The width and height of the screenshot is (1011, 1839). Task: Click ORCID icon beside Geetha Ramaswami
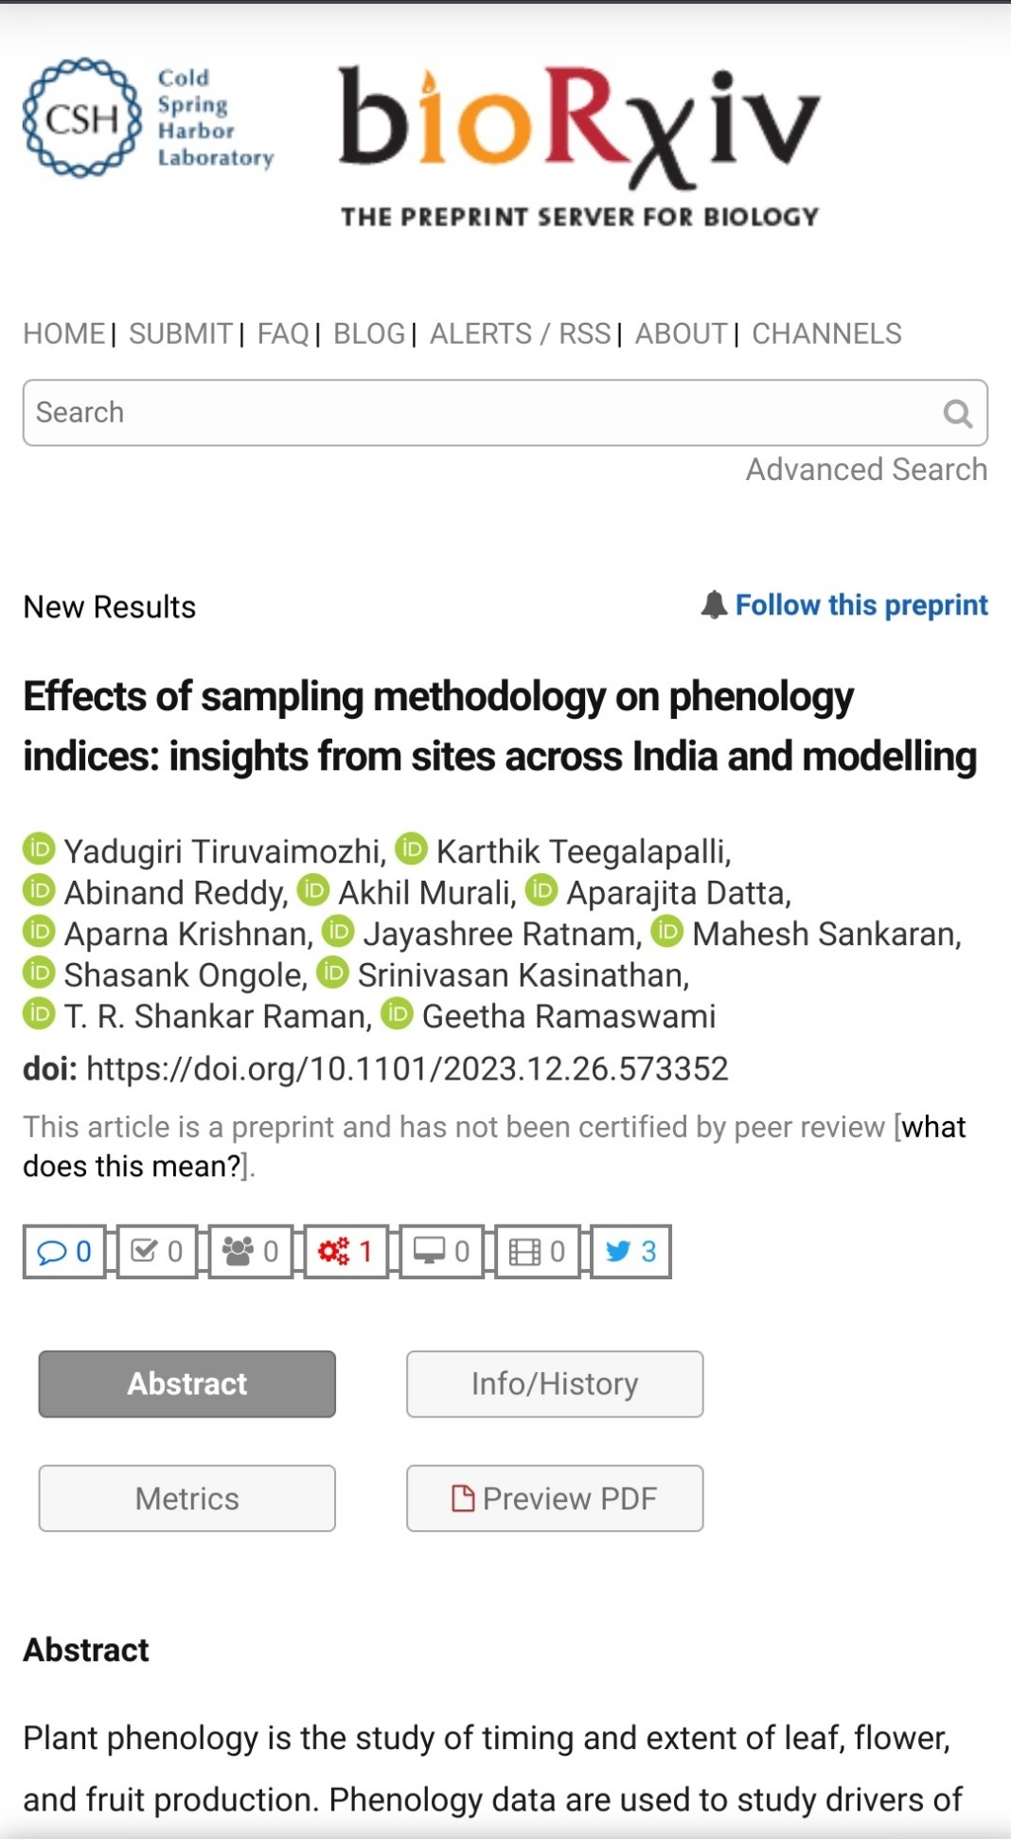tap(398, 1014)
